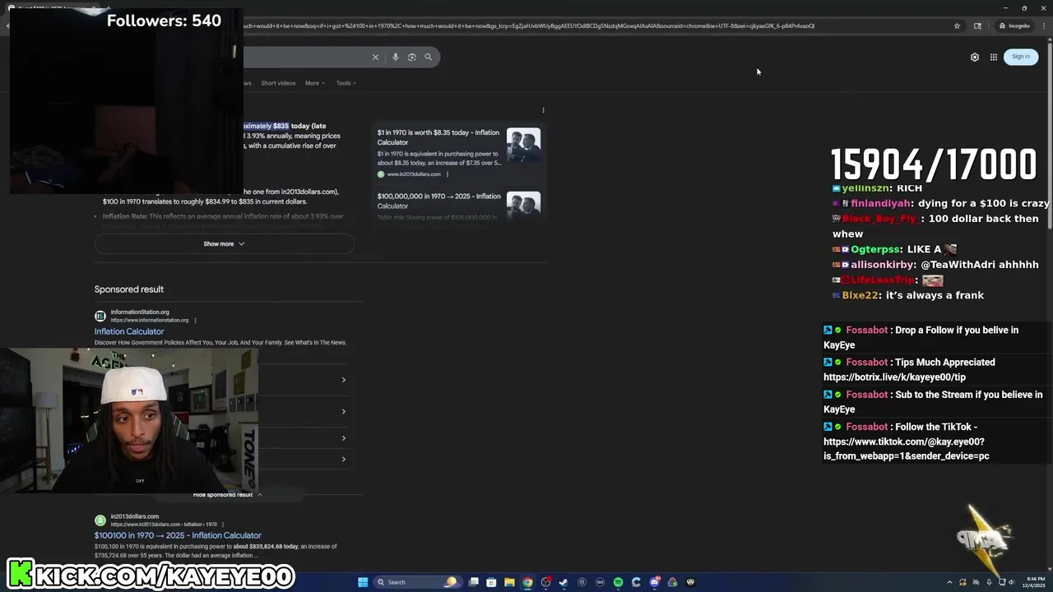Open Spotify from taskbar
The height and width of the screenshot is (592, 1053).
click(x=618, y=582)
